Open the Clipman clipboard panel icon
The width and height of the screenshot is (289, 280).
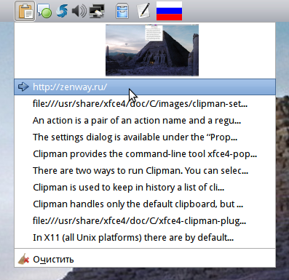[25, 11]
